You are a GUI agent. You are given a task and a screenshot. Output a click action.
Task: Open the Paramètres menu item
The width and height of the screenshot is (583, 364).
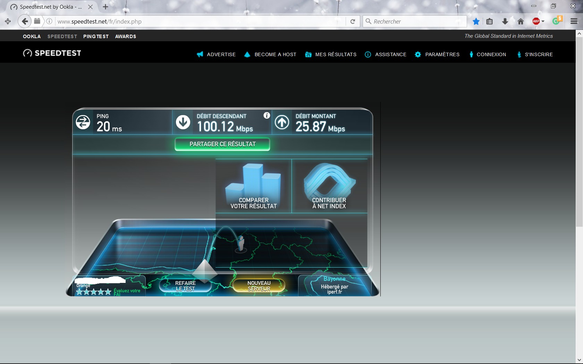[437, 54]
